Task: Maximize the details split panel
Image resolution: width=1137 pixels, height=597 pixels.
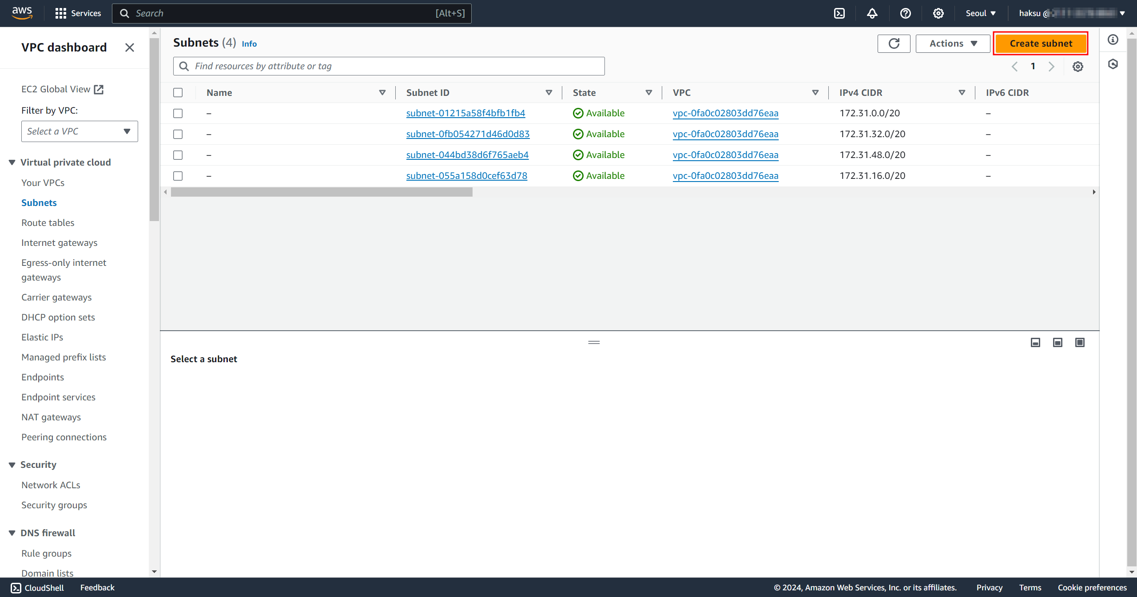Action: click(1080, 342)
